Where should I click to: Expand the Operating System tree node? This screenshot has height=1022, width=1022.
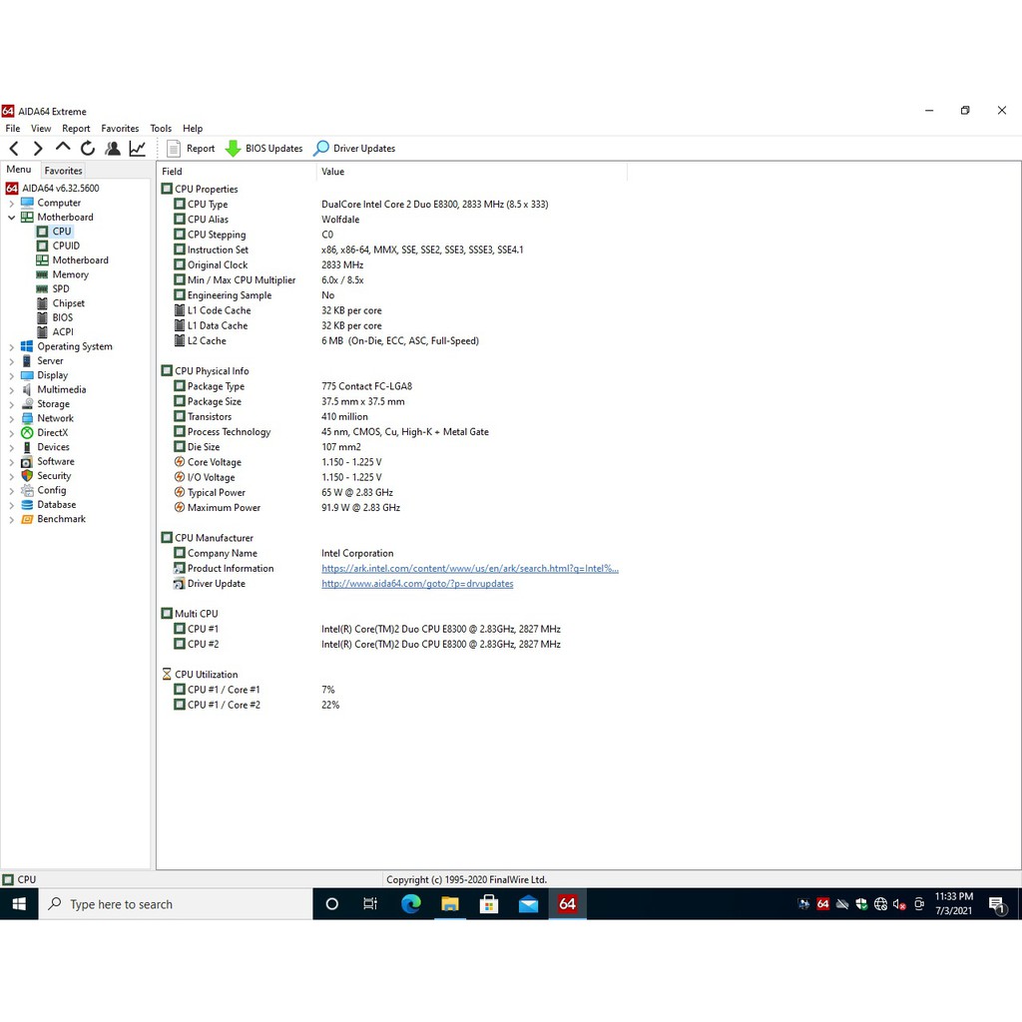pos(11,347)
